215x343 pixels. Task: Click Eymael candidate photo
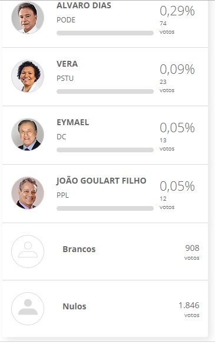coord(28,135)
